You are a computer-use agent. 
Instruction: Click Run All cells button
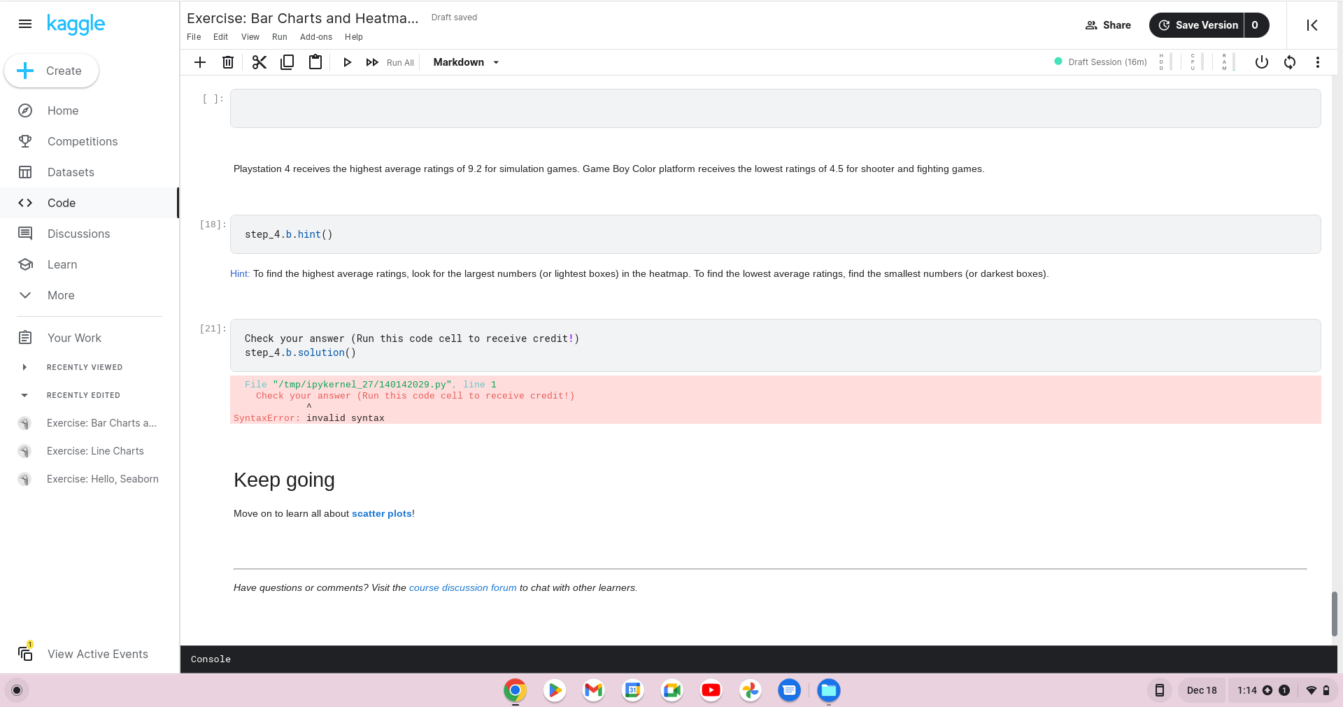[390, 62]
